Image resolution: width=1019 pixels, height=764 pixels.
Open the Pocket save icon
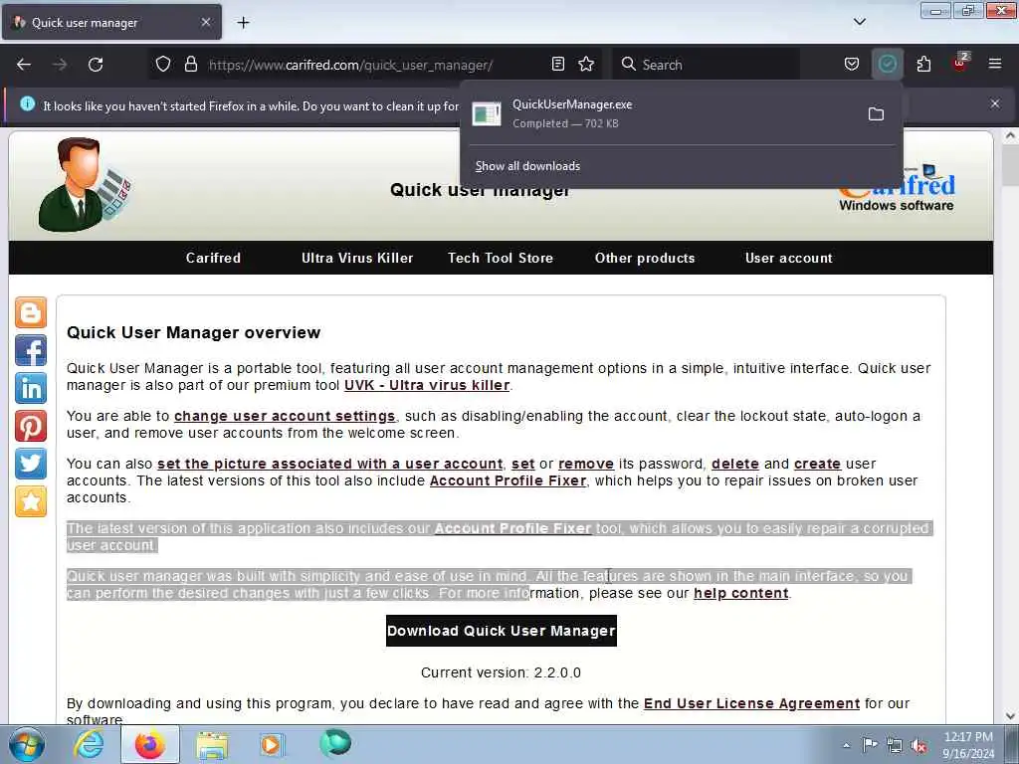pyautogui.click(x=852, y=65)
